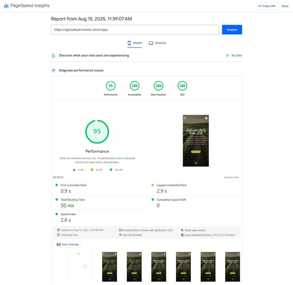This screenshot has height=285, width=293.
Task: Click the Performance score gauge of 95
Action: pyautogui.click(x=111, y=86)
